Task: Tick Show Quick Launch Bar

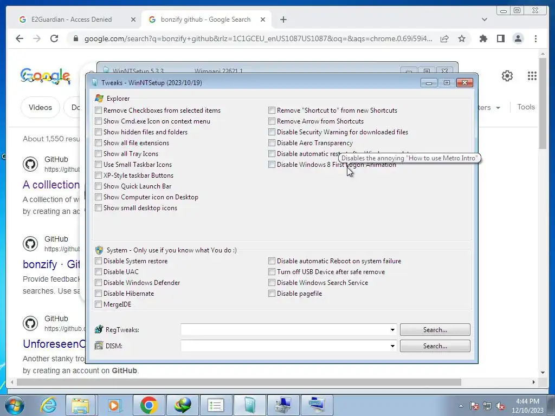Action: (x=99, y=186)
